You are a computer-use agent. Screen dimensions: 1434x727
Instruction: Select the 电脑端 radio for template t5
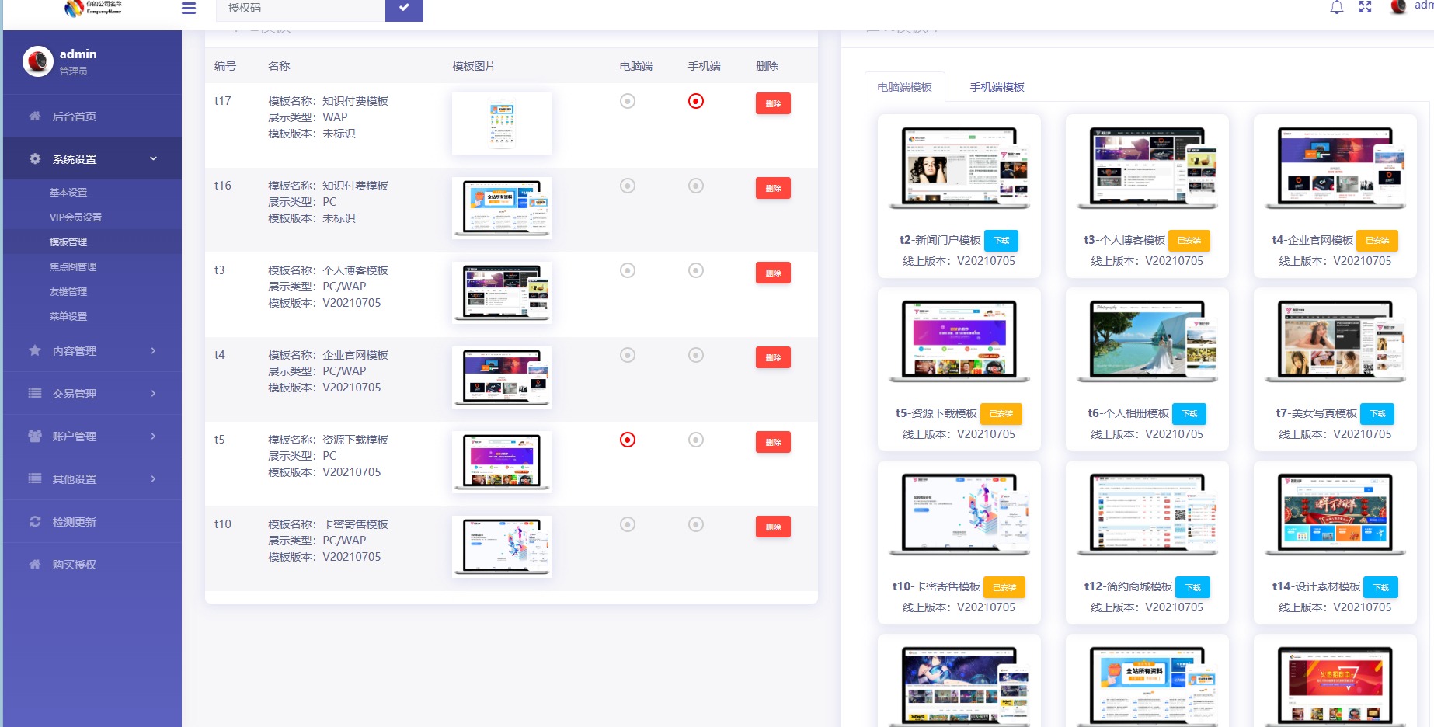coord(627,440)
